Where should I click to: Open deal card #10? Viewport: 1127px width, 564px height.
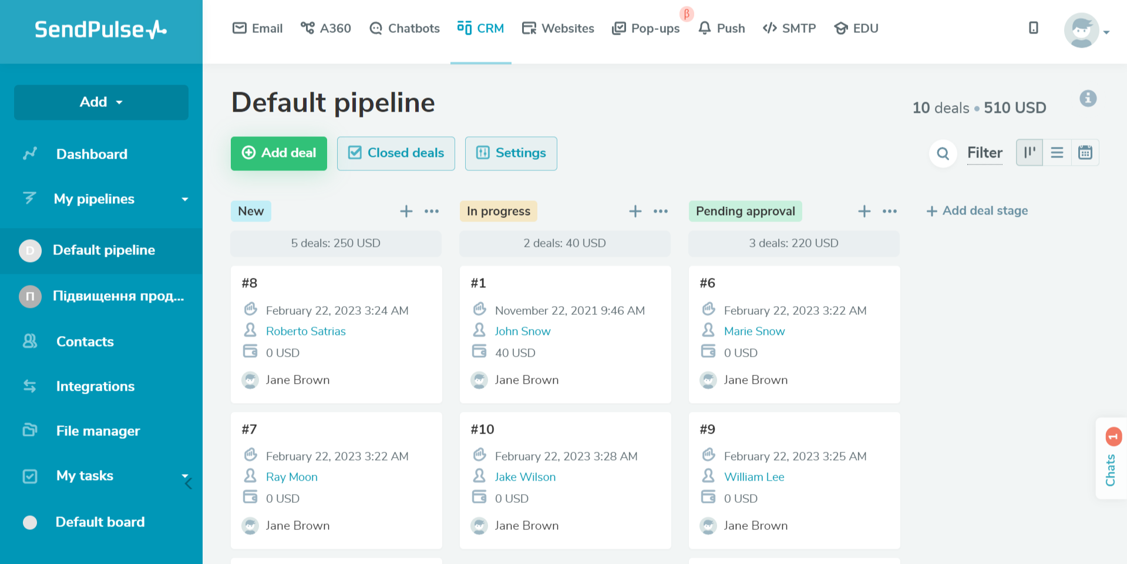pos(566,481)
